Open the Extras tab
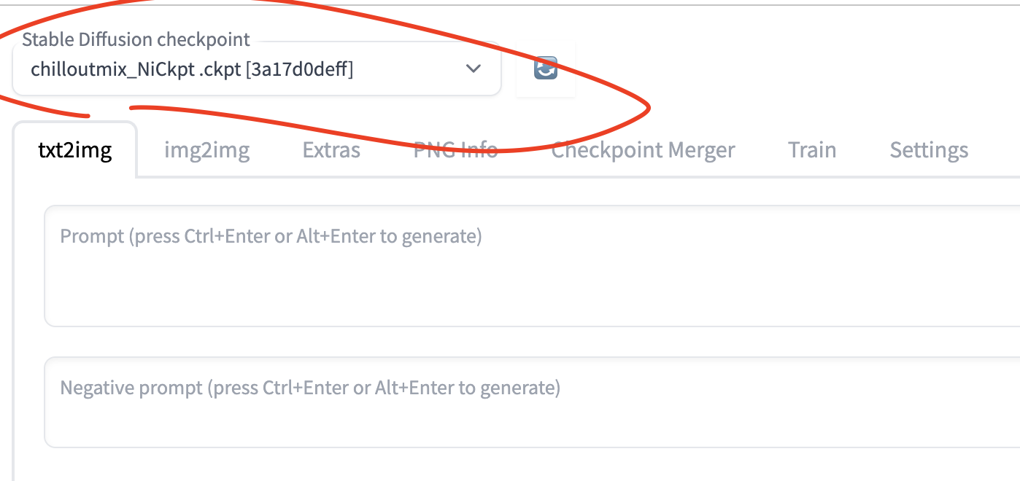Viewport: 1020px width, 481px height. pos(331,149)
